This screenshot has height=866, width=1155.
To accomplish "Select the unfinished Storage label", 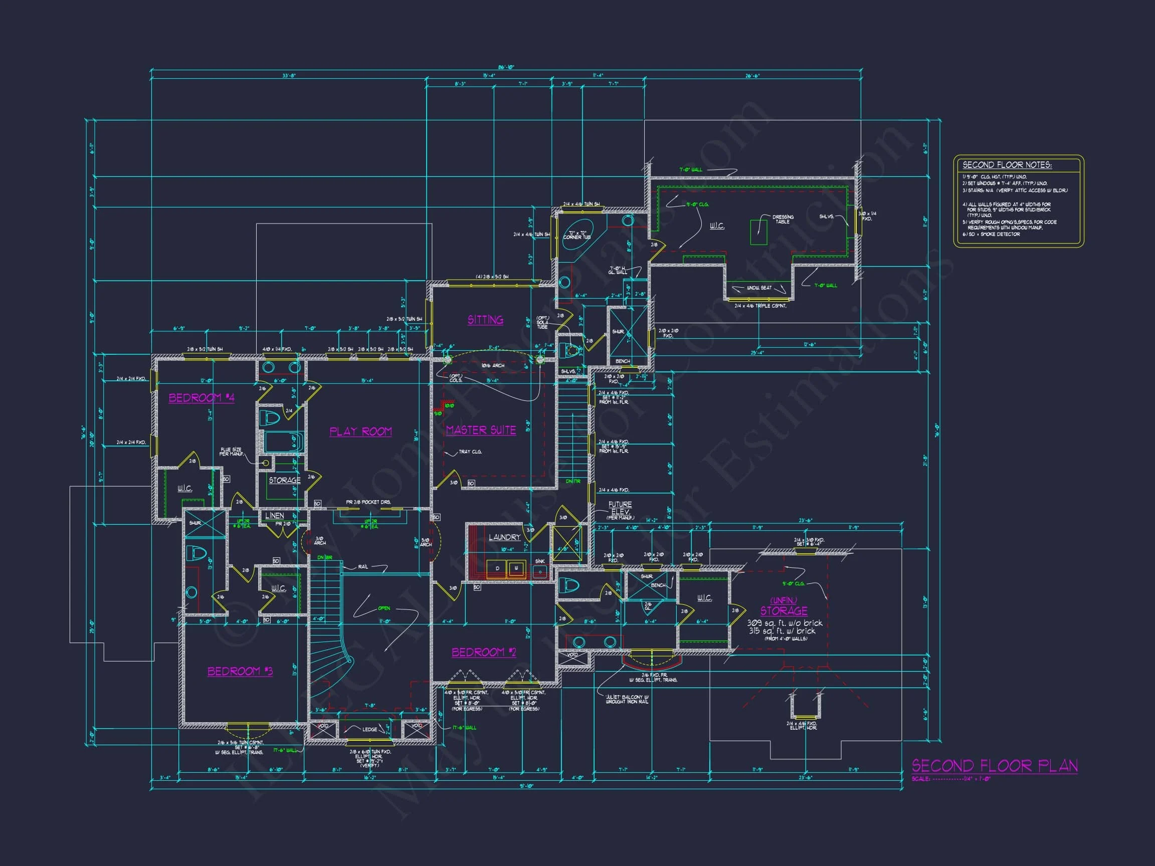I will click(x=783, y=610).
